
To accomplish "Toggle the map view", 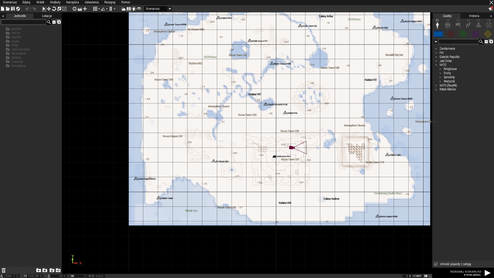I will [129, 9].
